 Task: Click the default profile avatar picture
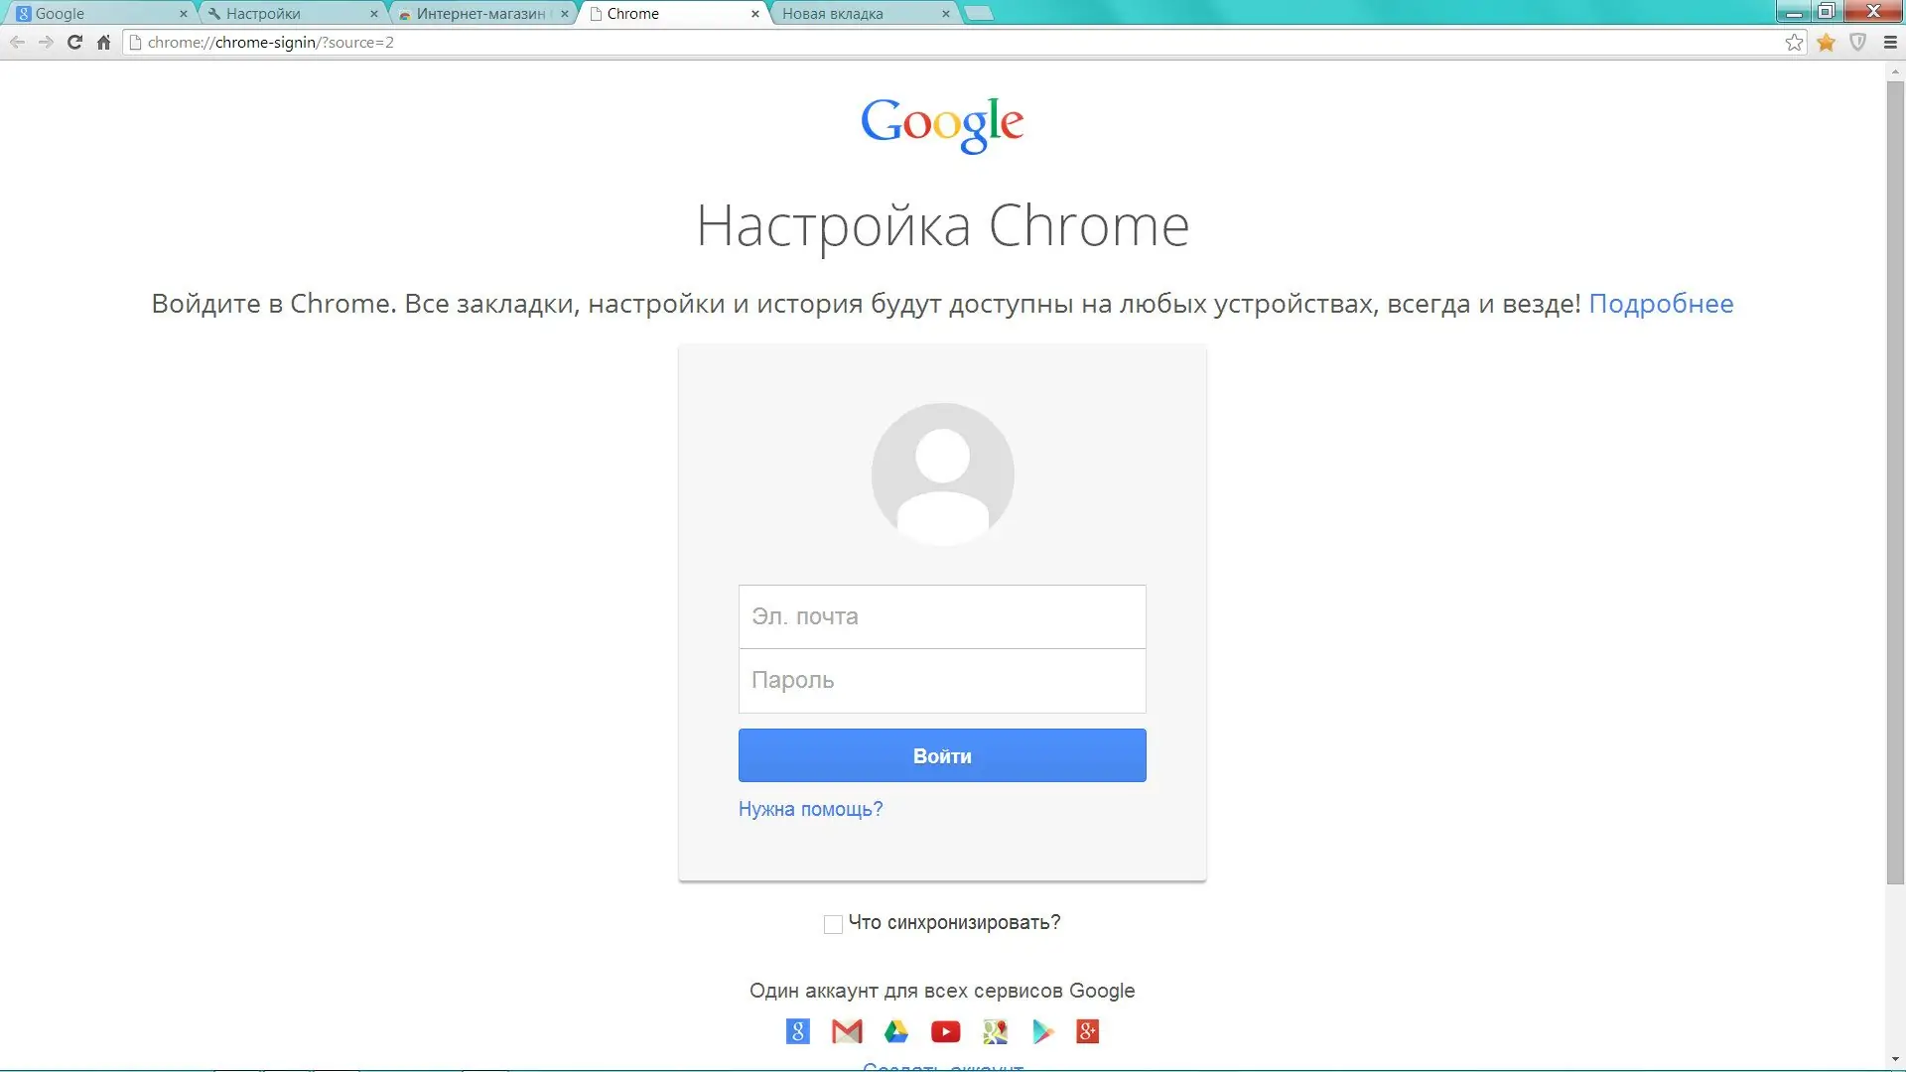pos(942,474)
